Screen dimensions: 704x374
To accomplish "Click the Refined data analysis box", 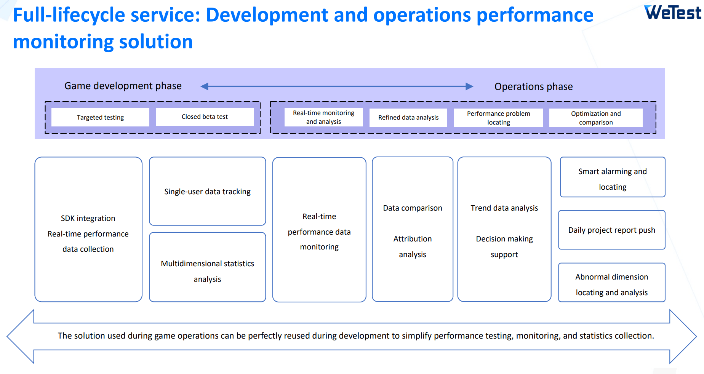I will pos(408,118).
